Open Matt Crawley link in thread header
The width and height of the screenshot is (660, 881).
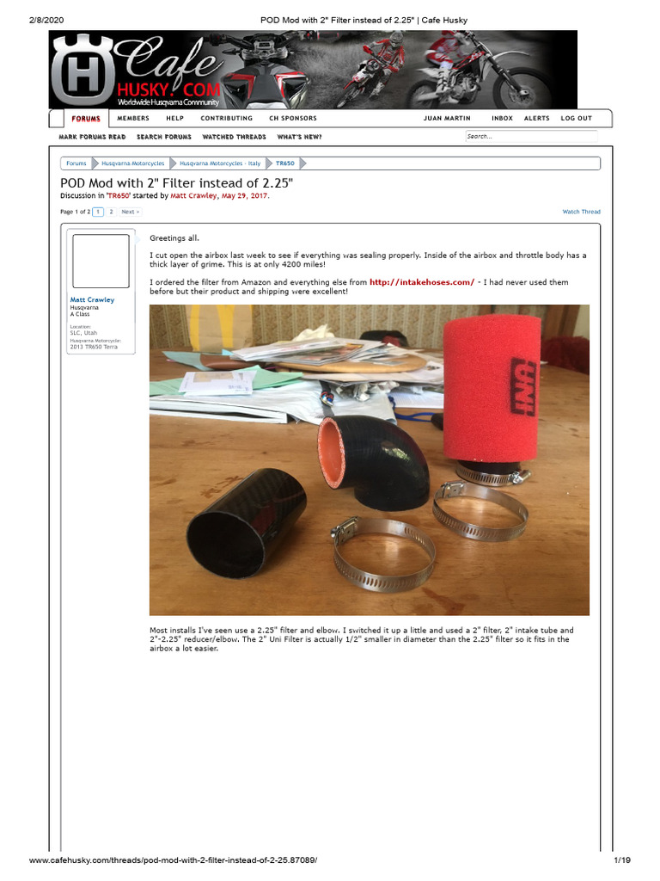[x=193, y=196]
